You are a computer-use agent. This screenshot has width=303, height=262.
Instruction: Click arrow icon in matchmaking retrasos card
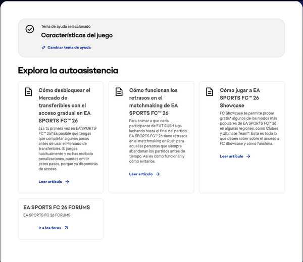point(158,174)
